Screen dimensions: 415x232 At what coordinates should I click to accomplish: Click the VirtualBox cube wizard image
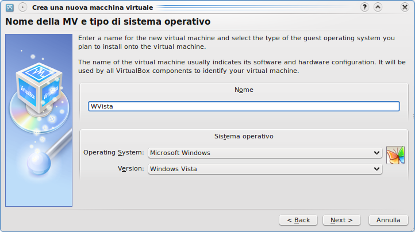point(39,120)
